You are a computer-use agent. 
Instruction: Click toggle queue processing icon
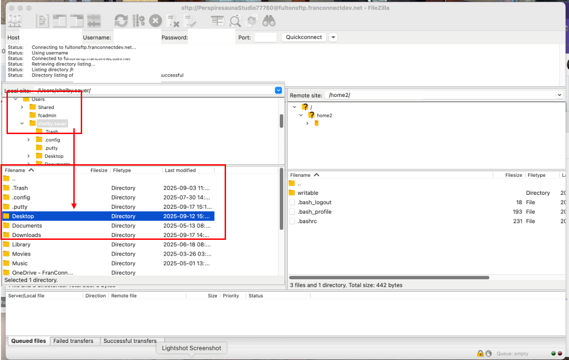point(138,21)
